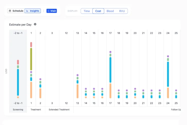Select the Screening phase label
This screenshot has height=125, width=187.
(x=18, y=109)
